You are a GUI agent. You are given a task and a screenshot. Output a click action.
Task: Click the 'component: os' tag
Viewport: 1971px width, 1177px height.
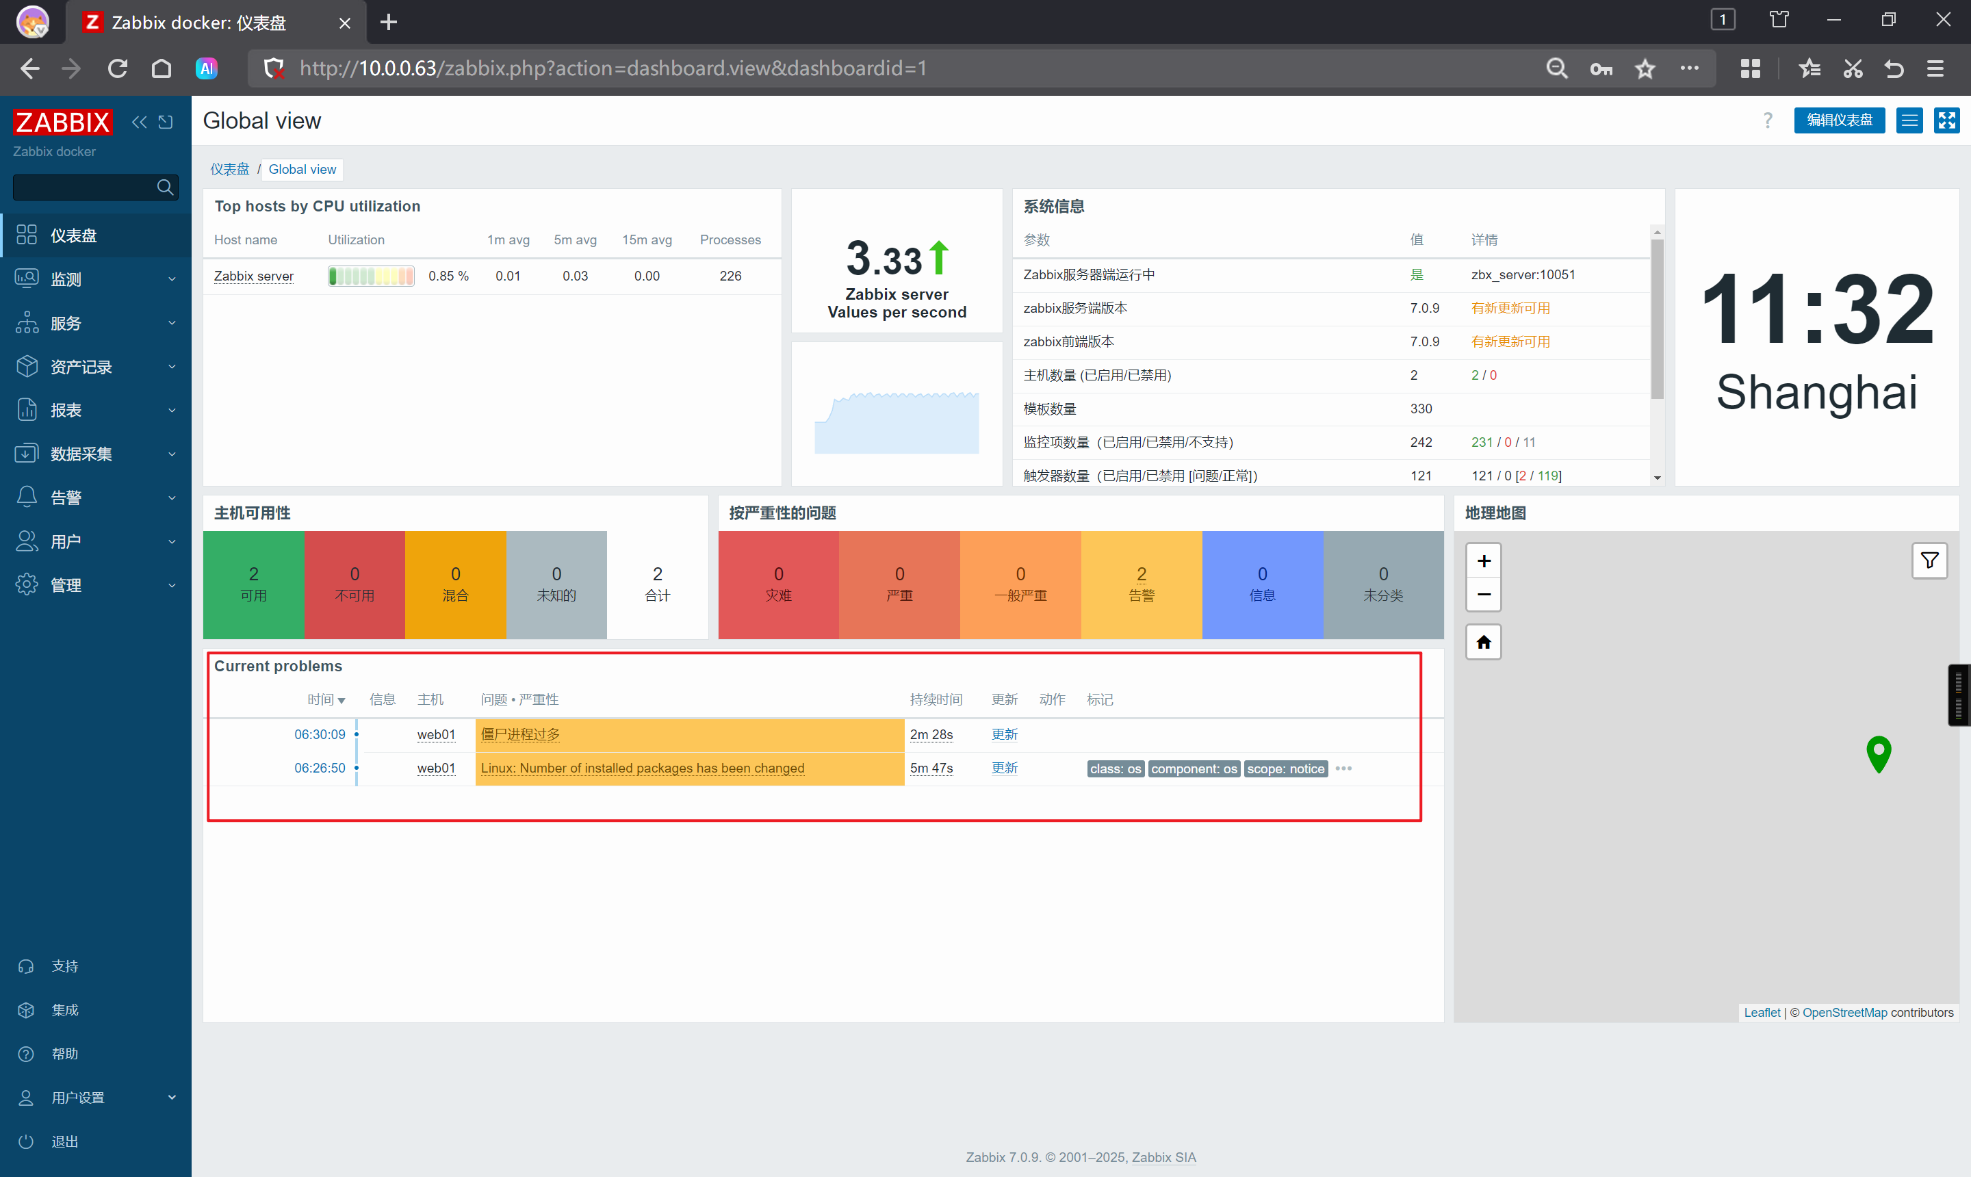(1194, 768)
